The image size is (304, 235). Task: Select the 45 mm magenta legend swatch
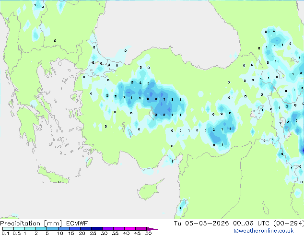point(141,229)
